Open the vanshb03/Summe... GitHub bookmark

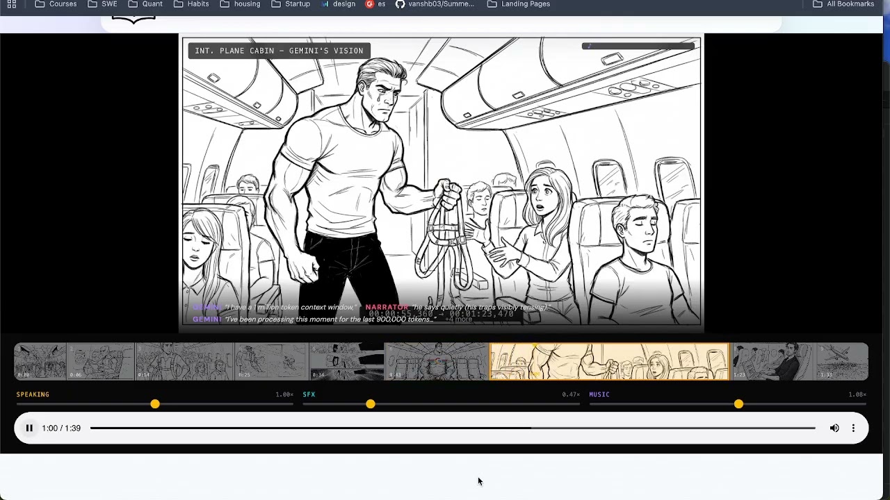[435, 4]
